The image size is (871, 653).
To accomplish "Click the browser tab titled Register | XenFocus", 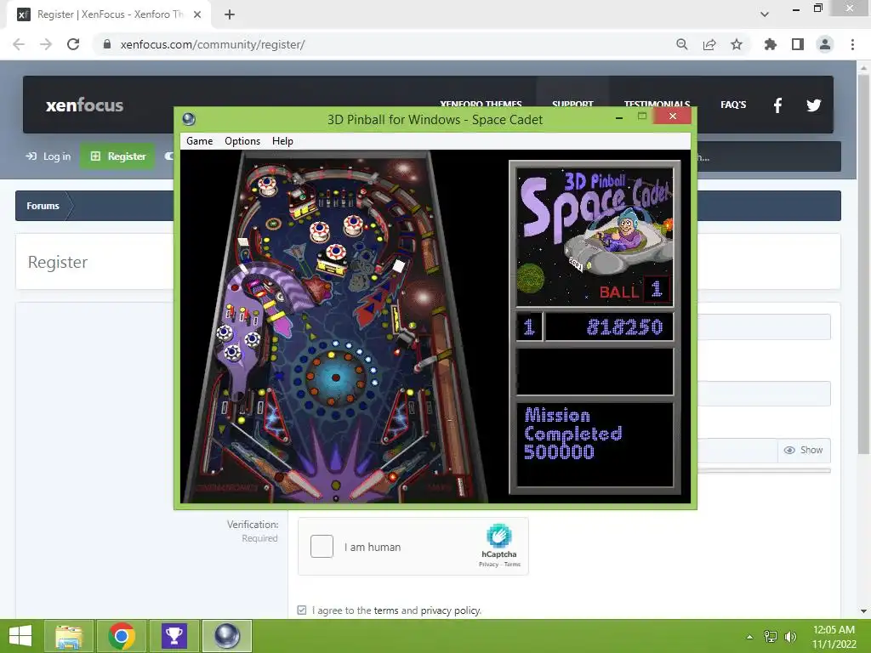I will click(109, 14).
